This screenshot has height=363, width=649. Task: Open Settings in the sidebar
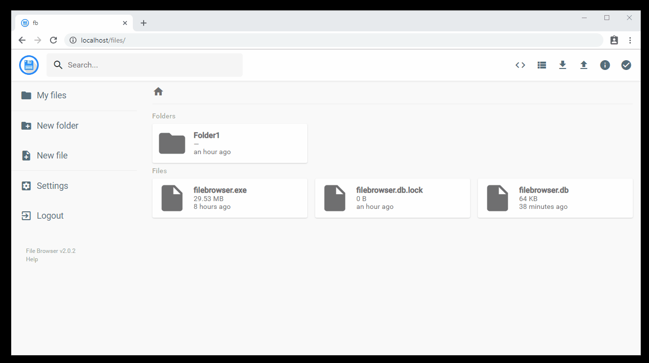(74, 186)
